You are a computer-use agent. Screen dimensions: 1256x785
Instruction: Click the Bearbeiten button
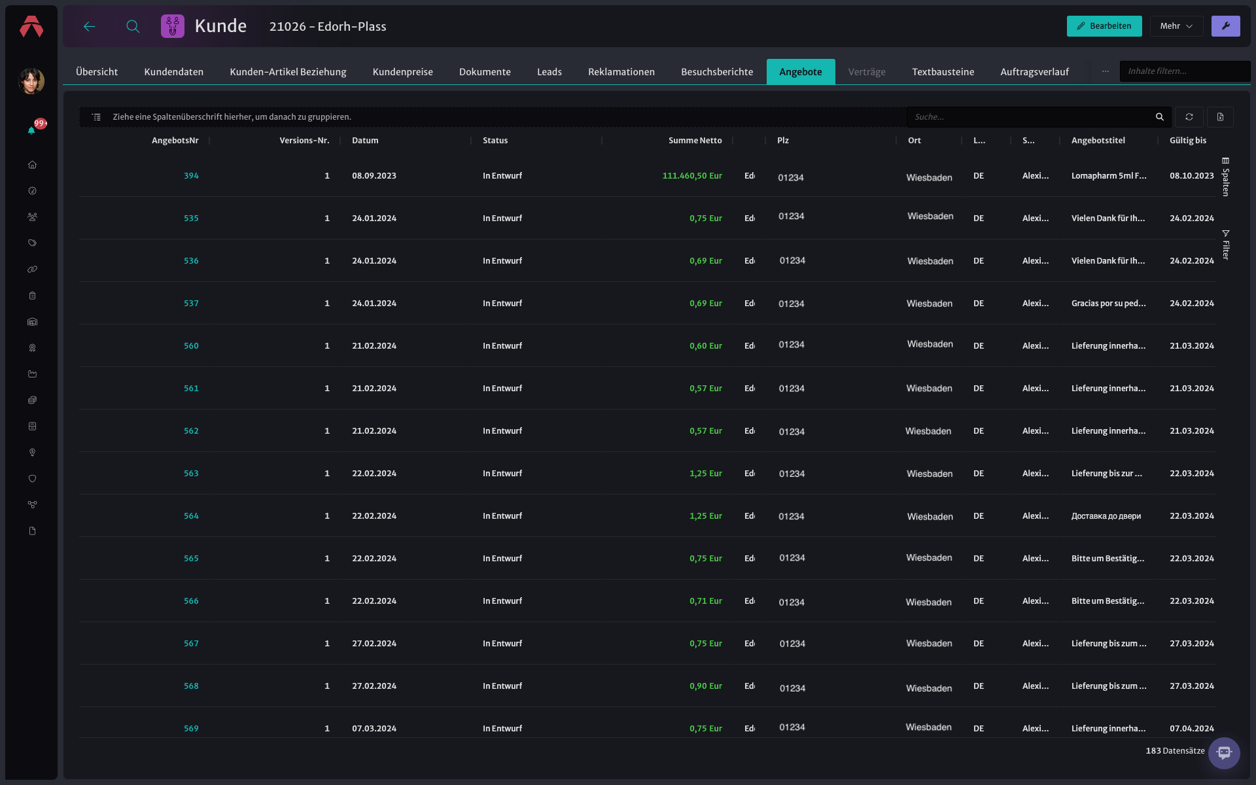(1104, 26)
